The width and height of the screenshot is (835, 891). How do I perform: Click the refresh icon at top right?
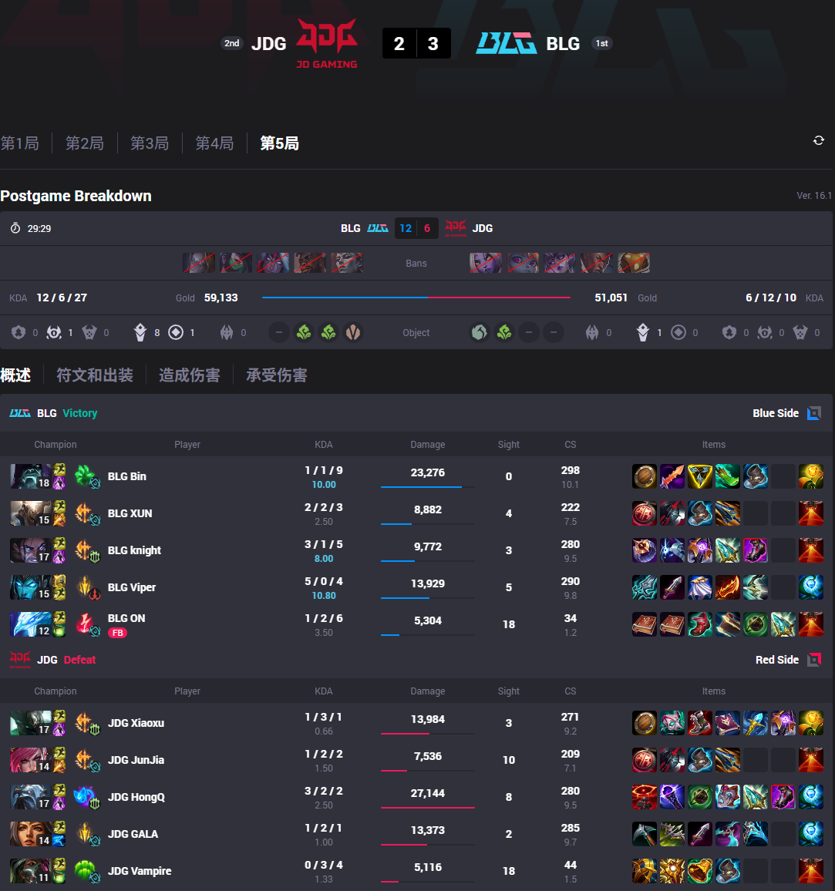(x=819, y=140)
